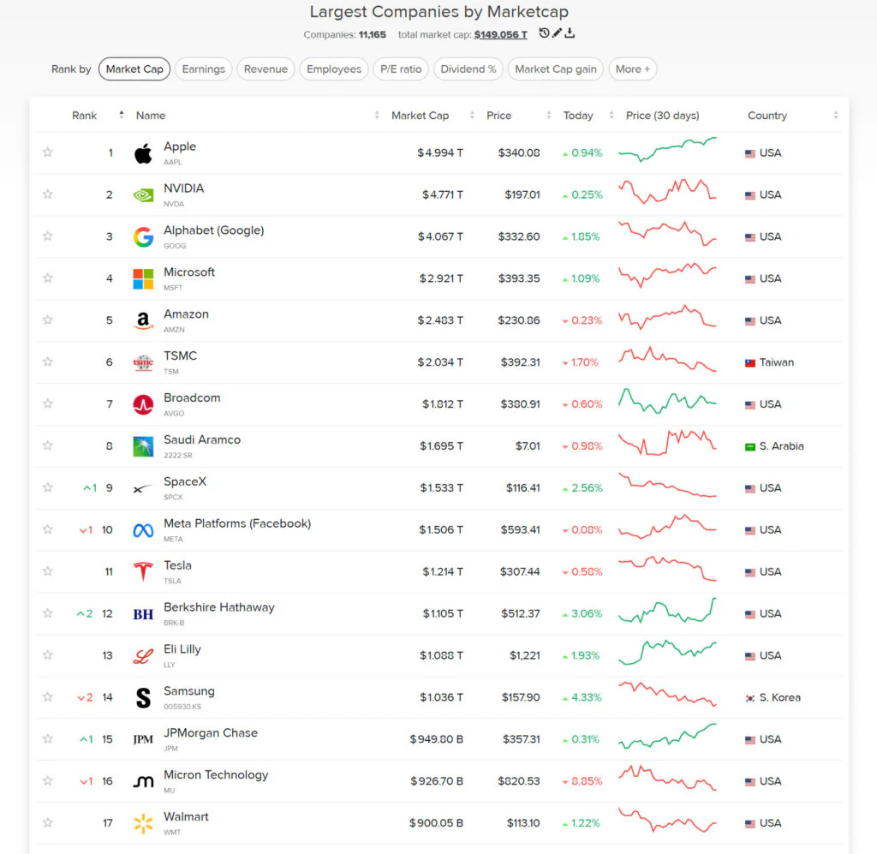
Task: Open the Apple logo icon
Action: (x=143, y=152)
